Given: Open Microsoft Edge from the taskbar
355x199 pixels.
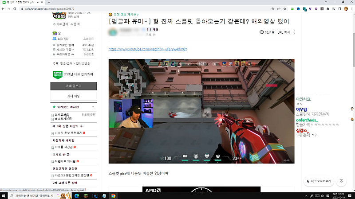Looking at the screenshot, I should [77, 196].
